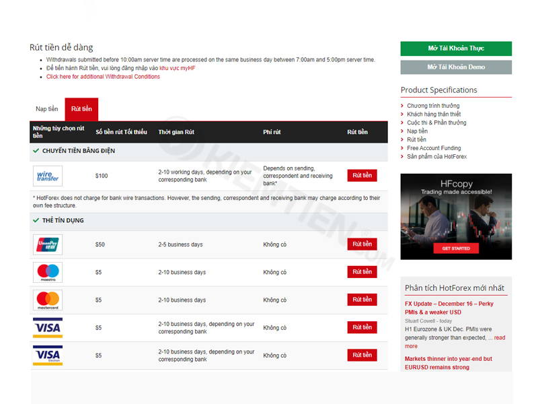The width and height of the screenshot is (538, 404).
Task: Click checkmark beside CHUYỂN TIỀN BẰNG ĐIỆN
Action: pyautogui.click(x=36, y=151)
